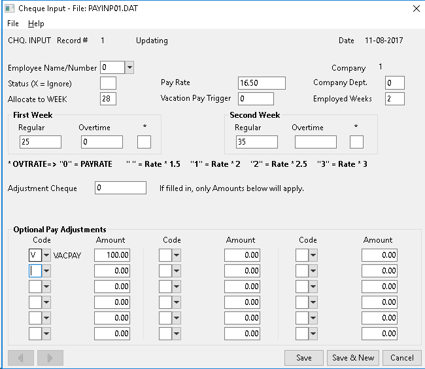Click the Pay Rate field showing 16.50
This screenshot has height=369, width=425.
click(262, 83)
